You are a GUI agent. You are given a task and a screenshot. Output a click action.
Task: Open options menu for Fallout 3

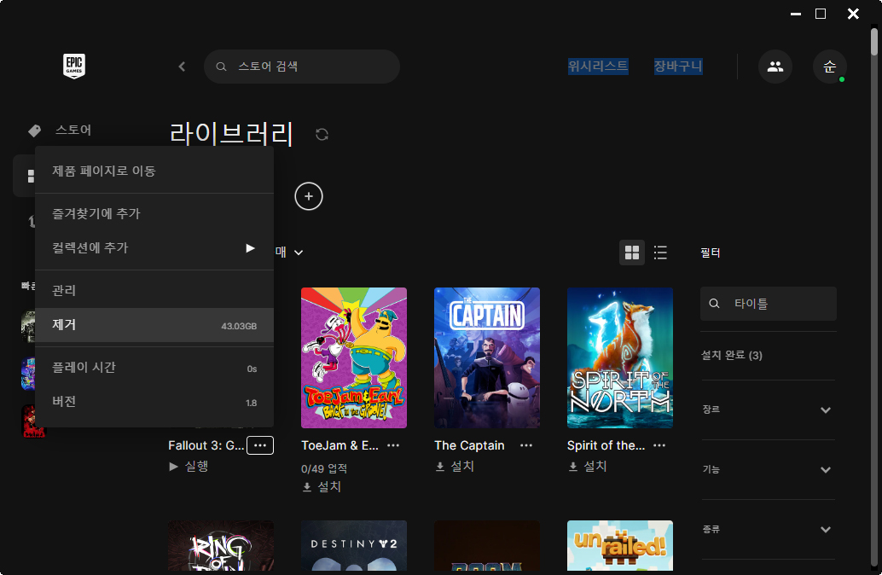click(260, 445)
